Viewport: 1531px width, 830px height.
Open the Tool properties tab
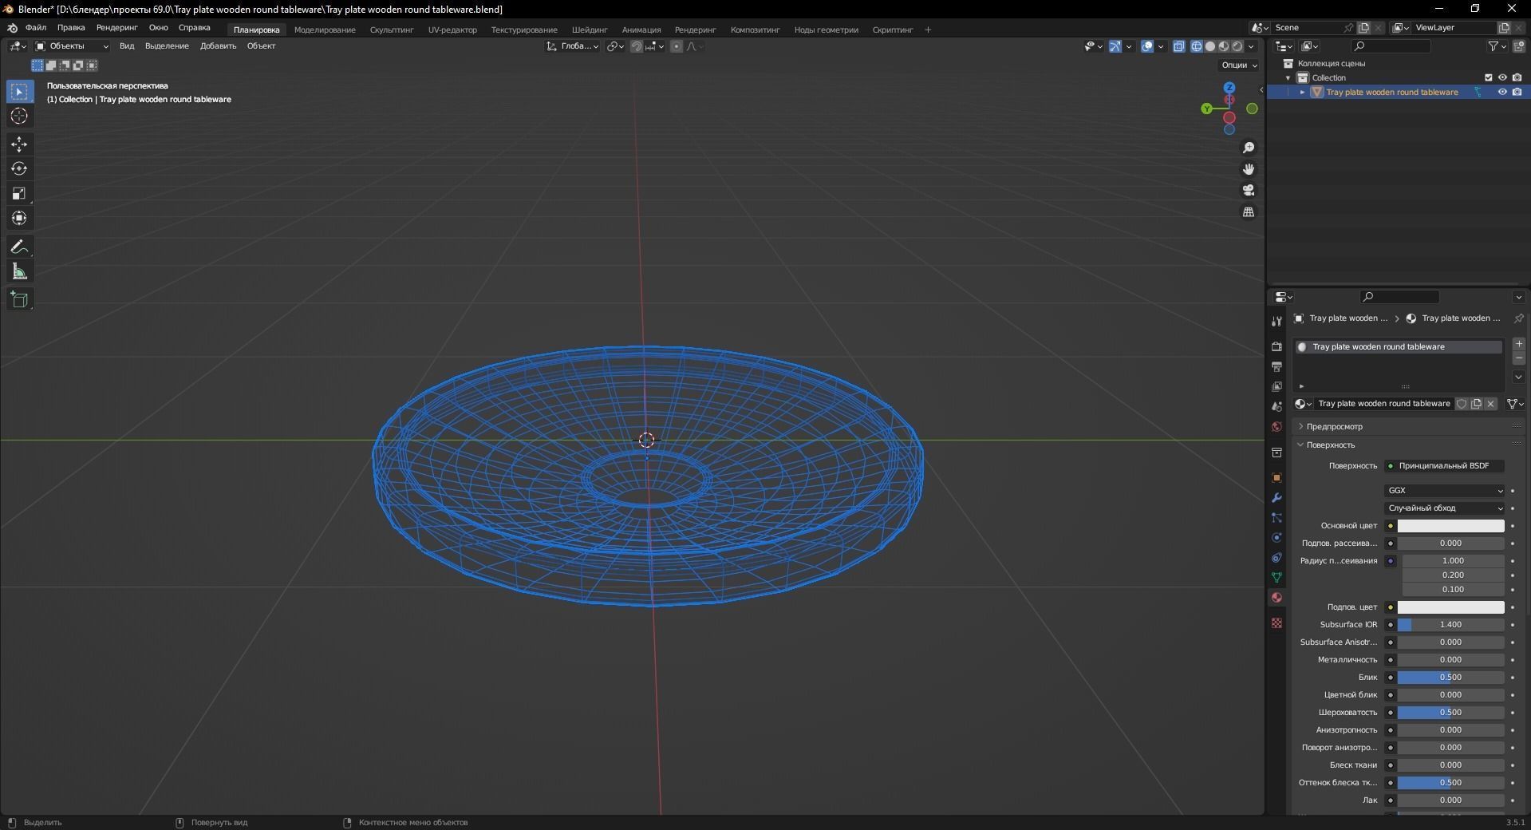(x=1276, y=321)
